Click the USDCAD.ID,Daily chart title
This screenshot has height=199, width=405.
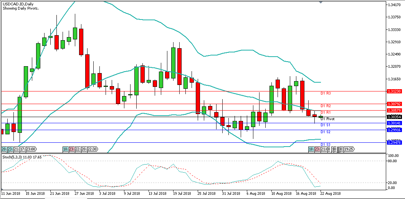tap(17, 3)
